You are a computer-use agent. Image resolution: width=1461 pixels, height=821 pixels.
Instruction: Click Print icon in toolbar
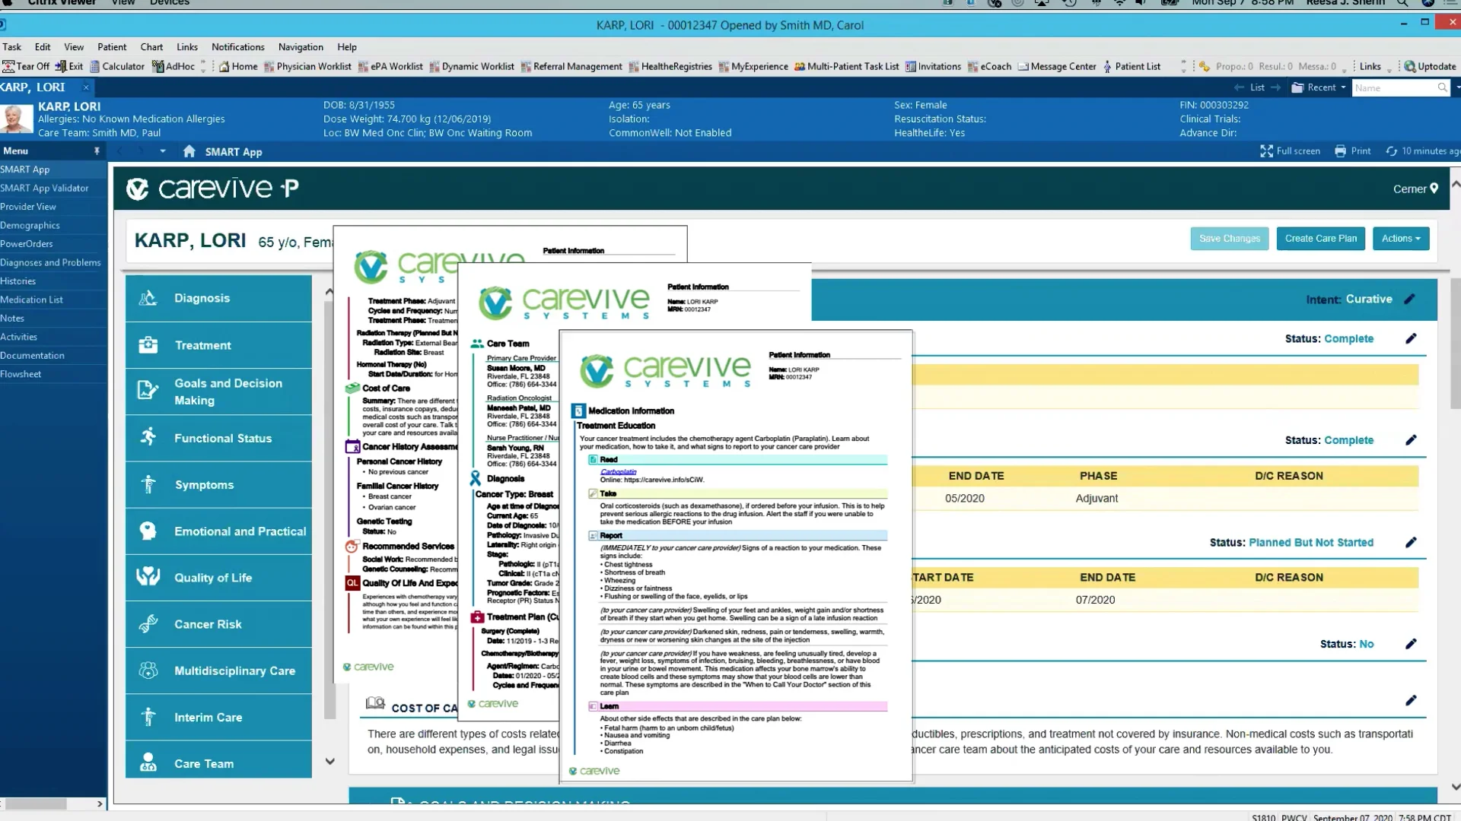click(x=1341, y=151)
